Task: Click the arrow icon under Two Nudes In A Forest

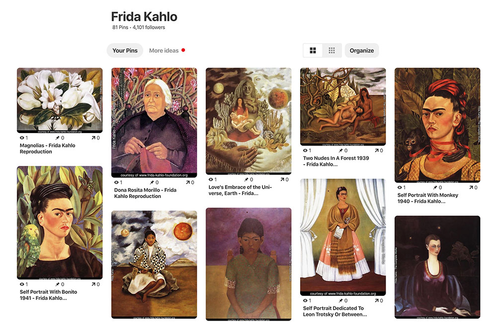Action: [x=377, y=150]
